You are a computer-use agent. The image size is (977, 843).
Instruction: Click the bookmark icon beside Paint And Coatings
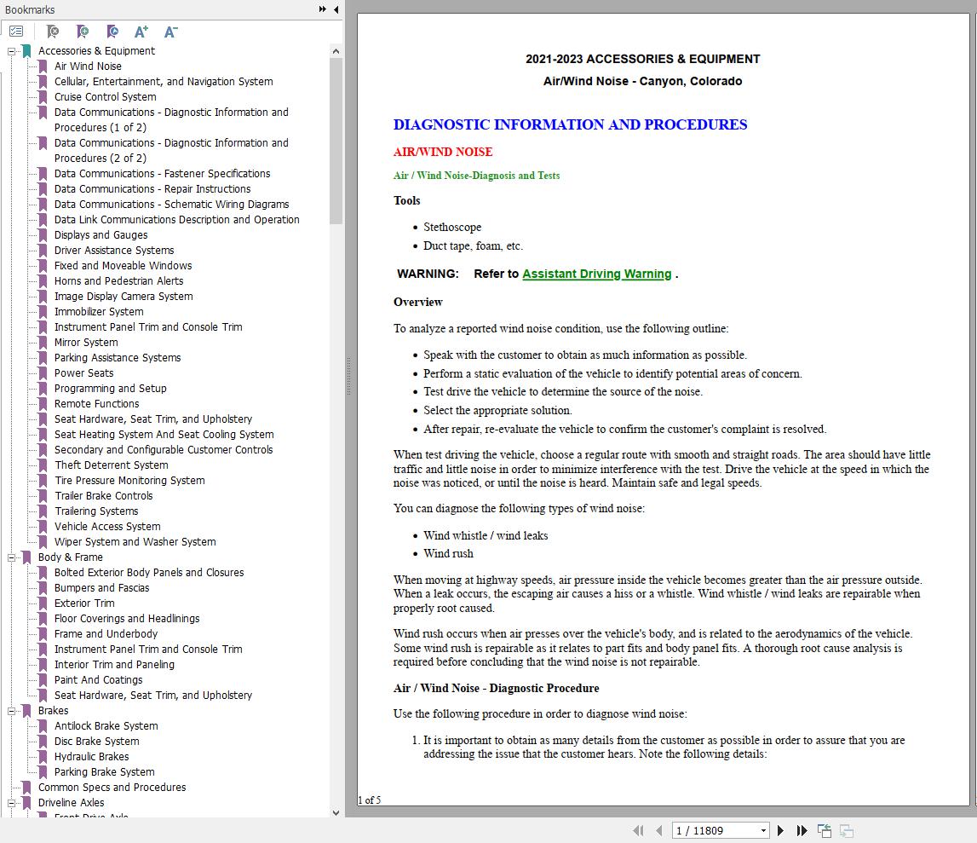[x=43, y=679]
